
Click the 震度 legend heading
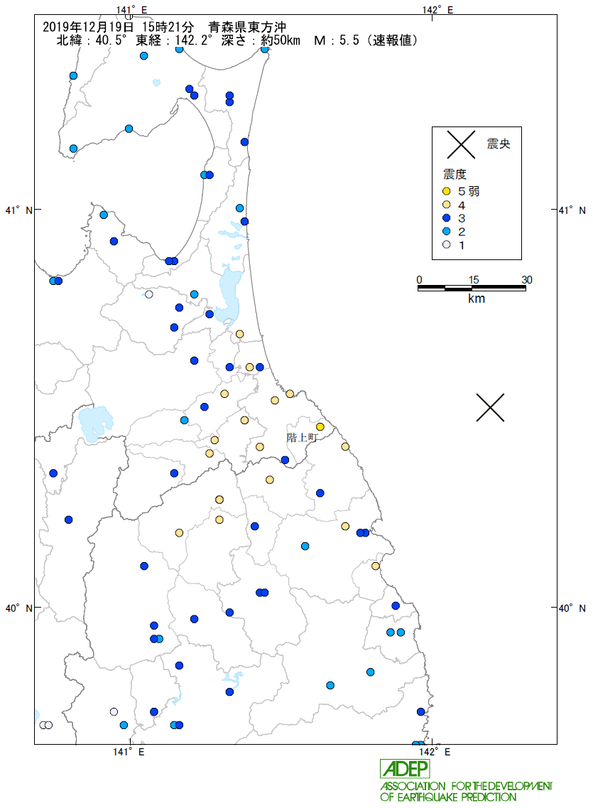(455, 174)
